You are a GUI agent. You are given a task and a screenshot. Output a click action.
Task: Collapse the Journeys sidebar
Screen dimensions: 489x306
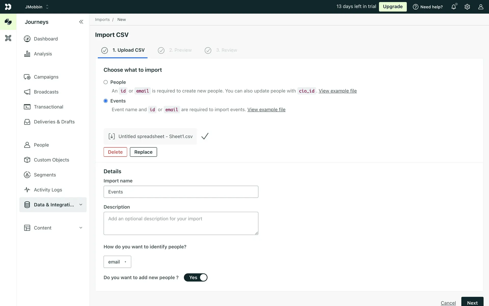[81, 22]
